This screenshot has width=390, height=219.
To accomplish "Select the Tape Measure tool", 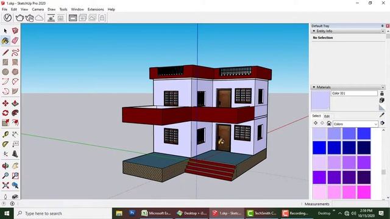I will [x=5, y=134].
